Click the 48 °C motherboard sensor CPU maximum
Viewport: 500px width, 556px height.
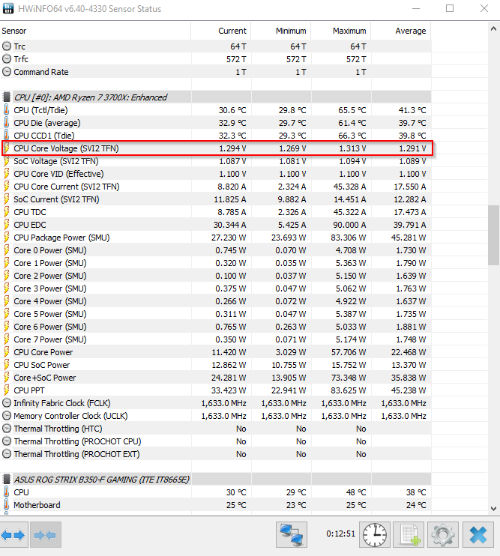[x=356, y=492]
